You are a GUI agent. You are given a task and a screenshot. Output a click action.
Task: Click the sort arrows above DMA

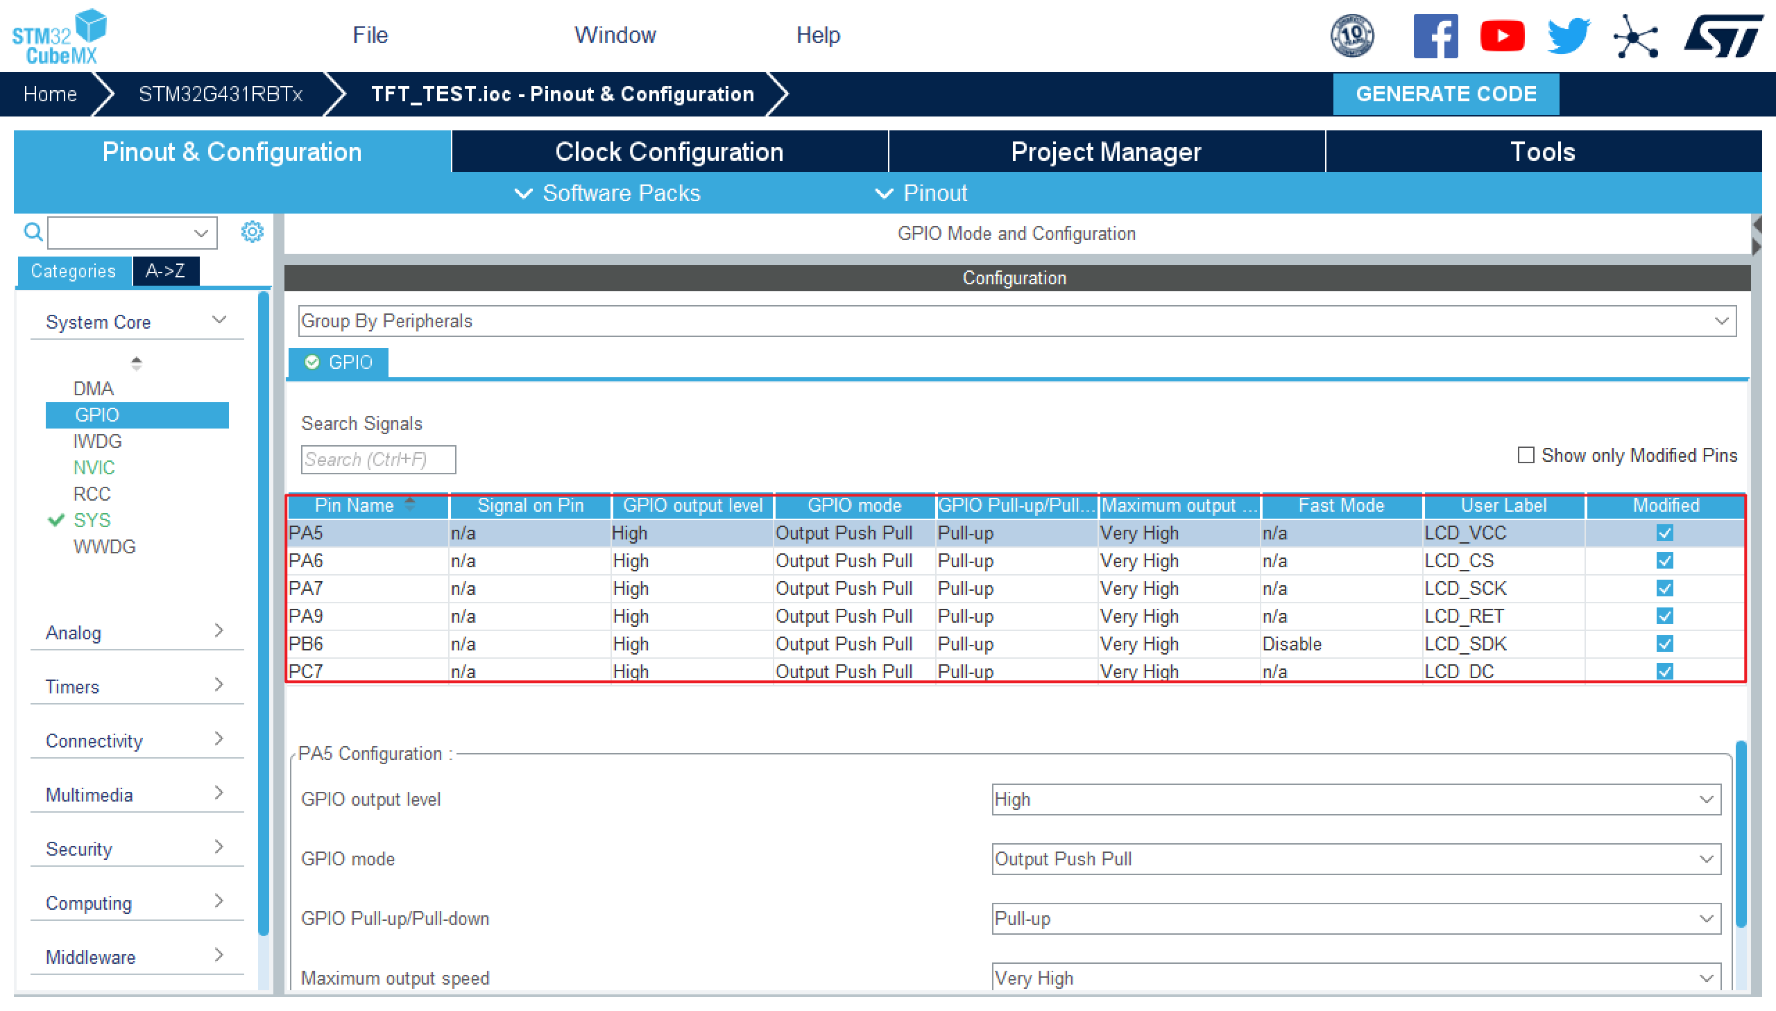pos(136,363)
